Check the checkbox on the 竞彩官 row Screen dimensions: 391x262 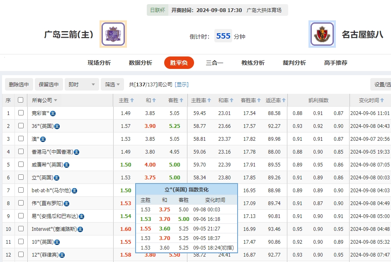[21, 113]
